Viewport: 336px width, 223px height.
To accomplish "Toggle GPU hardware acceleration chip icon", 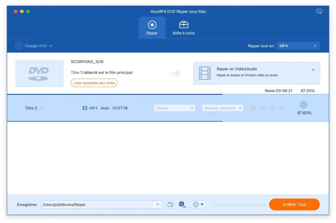I will (182, 205).
